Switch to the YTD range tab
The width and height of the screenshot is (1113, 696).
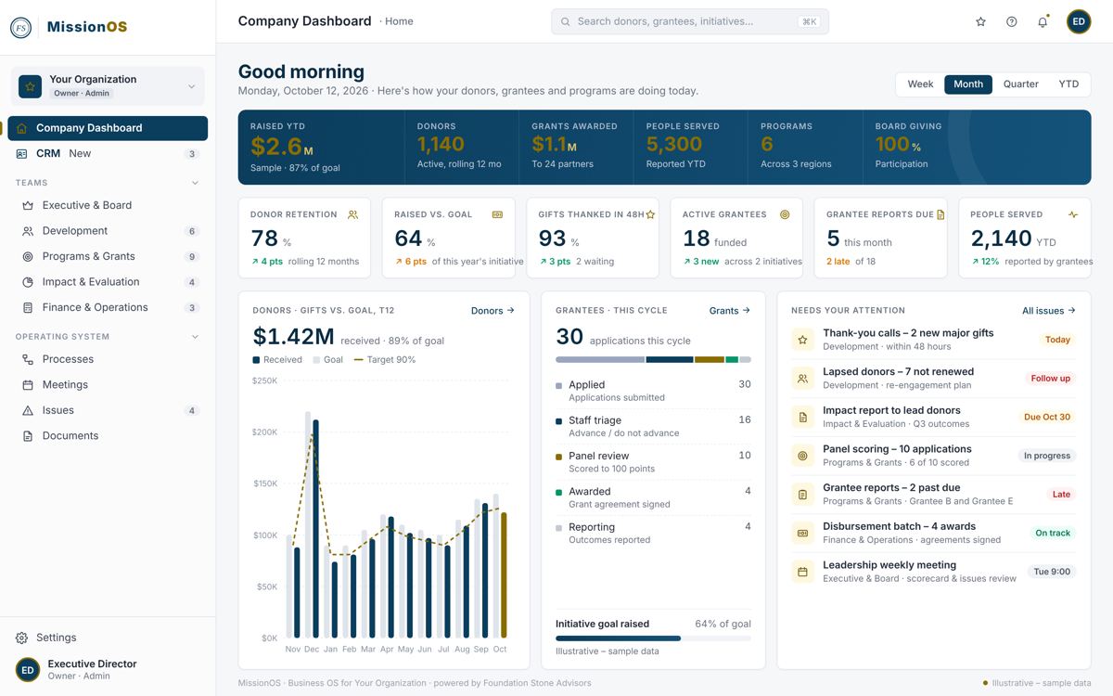tap(1068, 84)
